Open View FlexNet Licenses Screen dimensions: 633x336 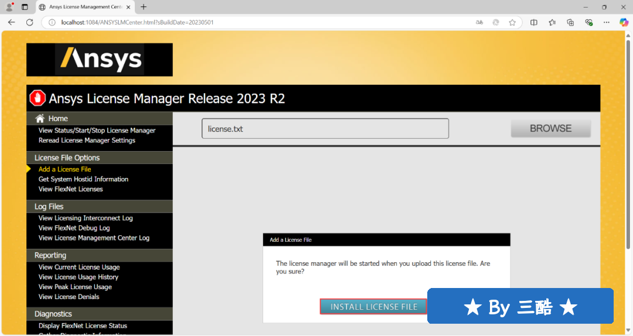click(x=71, y=189)
